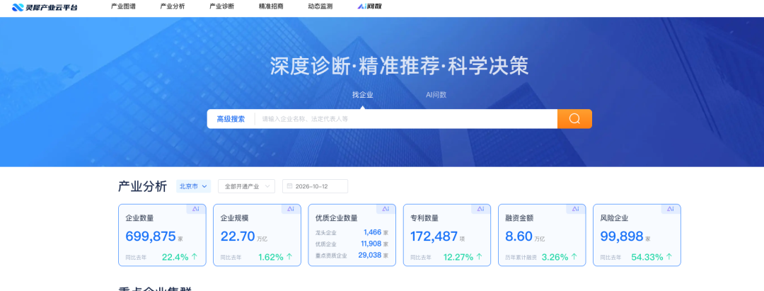Click the 699,875 enterprise count value
The width and height of the screenshot is (764, 291).
pyautogui.click(x=151, y=236)
